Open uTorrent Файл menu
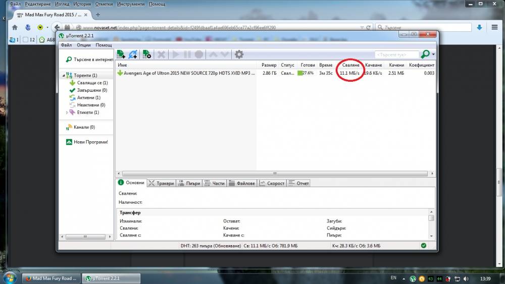 66,45
